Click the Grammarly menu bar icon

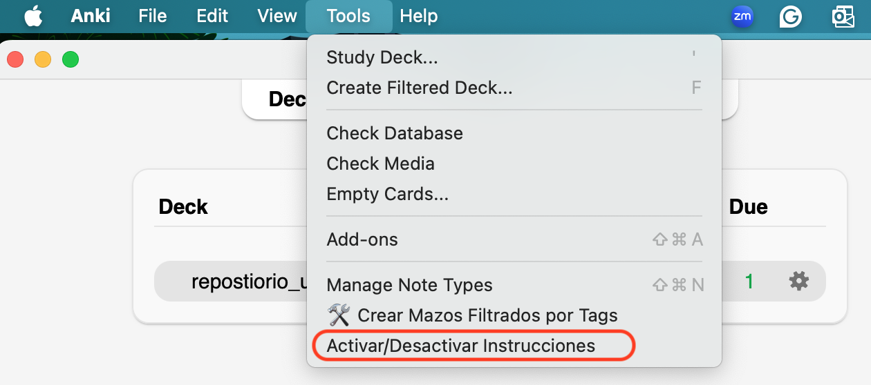pos(791,16)
